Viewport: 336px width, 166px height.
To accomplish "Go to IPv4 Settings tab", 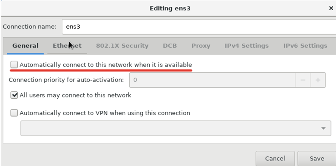I will point(246,46).
